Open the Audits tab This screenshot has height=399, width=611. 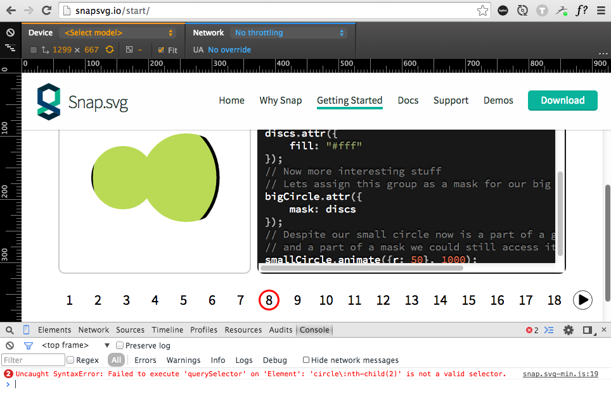(281, 330)
